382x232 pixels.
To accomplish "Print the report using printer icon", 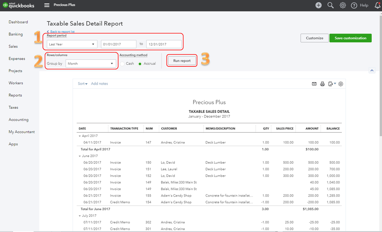I will 322,84.
